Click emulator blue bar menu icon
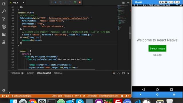The height and width of the screenshot is (103, 183). coord(174,94)
